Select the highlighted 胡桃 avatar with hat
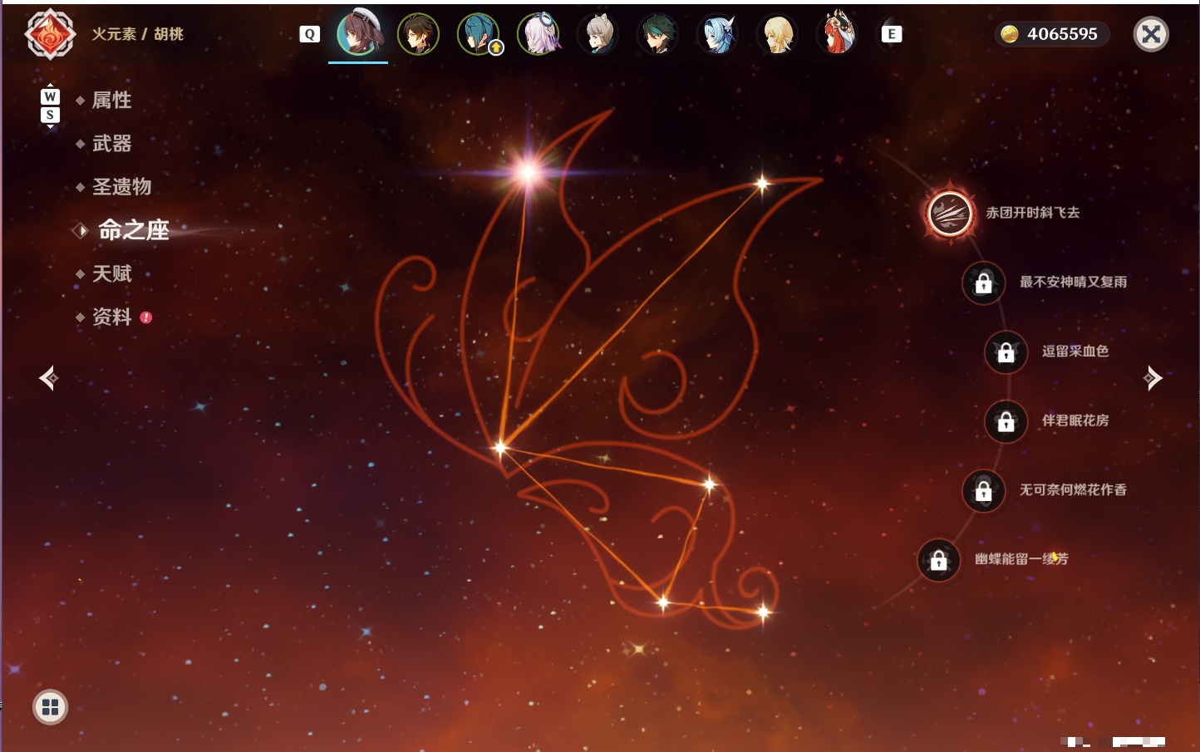The height and width of the screenshot is (752, 1200). (359, 34)
